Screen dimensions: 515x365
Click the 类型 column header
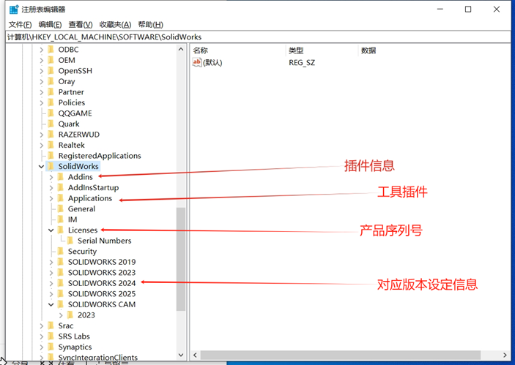pyautogui.click(x=296, y=50)
